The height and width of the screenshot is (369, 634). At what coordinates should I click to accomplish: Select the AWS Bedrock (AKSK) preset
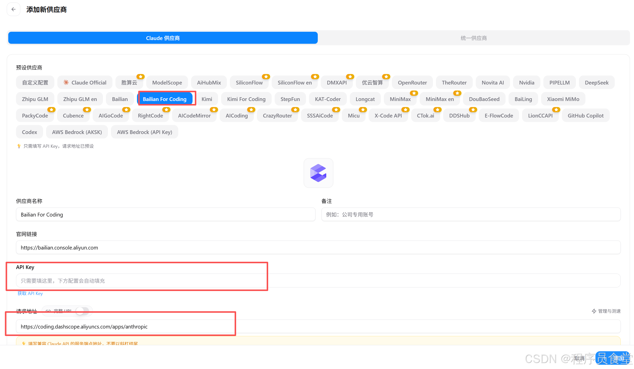tap(77, 132)
